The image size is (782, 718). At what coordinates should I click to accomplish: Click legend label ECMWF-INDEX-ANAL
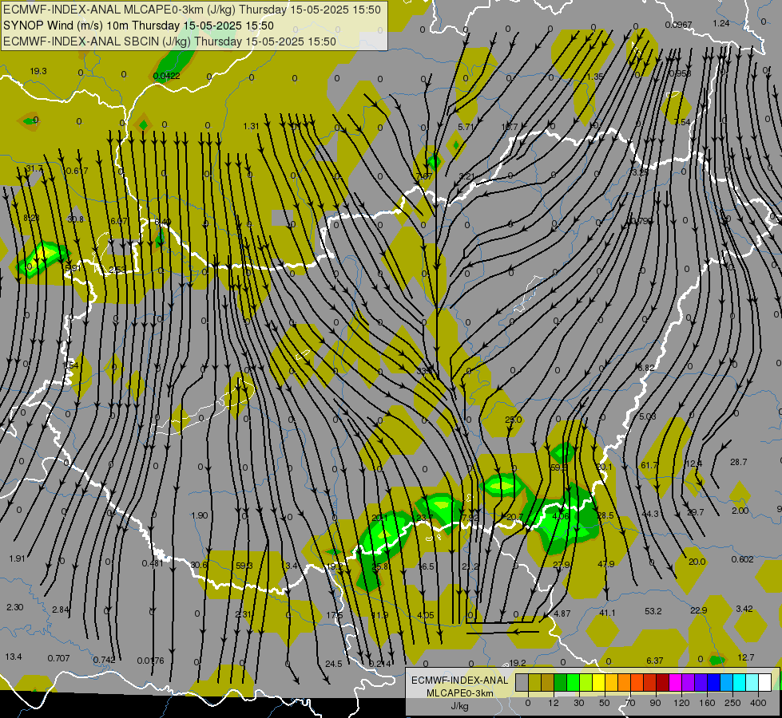460,681
